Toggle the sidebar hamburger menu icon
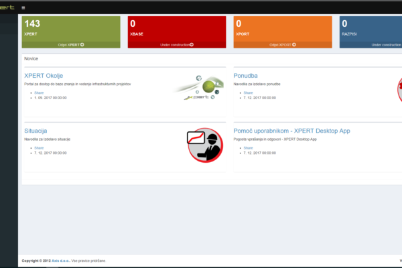The width and height of the screenshot is (402, 268). tap(23, 7)
